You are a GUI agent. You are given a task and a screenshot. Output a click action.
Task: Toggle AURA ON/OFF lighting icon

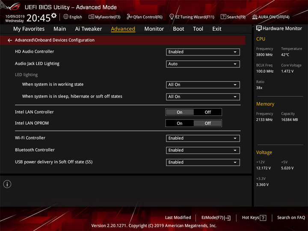255,17
